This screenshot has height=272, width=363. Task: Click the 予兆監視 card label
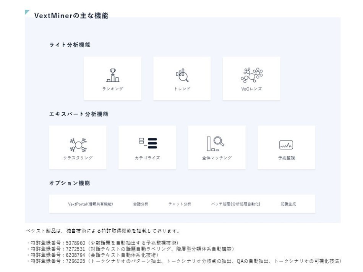(286, 158)
